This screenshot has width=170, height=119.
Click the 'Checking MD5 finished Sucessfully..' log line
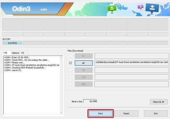(x=25, y=68)
